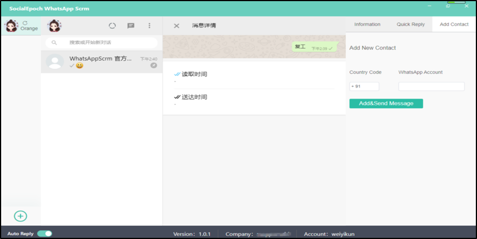This screenshot has width=477, height=239.
Task: Start a new chat via message icon
Action: pos(131,26)
